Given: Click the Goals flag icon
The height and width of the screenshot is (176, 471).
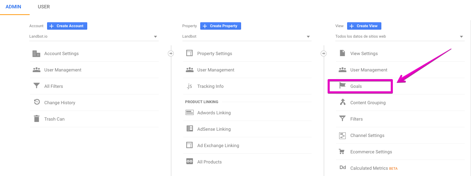Looking at the screenshot, I should [x=343, y=85].
